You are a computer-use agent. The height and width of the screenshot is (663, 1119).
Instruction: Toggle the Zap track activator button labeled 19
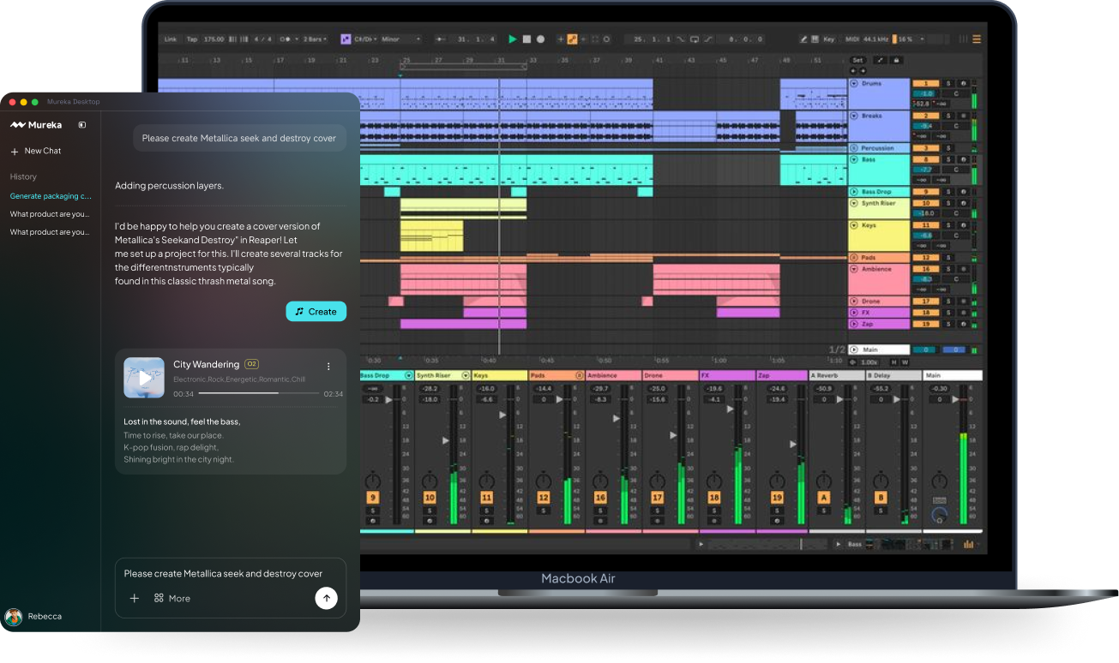[925, 324]
